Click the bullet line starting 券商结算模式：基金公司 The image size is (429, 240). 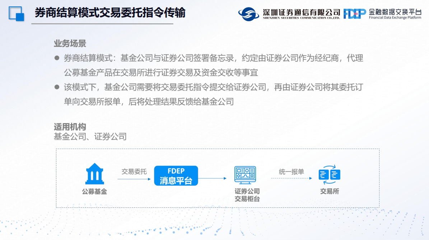pyautogui.click(x=213, y=58)
